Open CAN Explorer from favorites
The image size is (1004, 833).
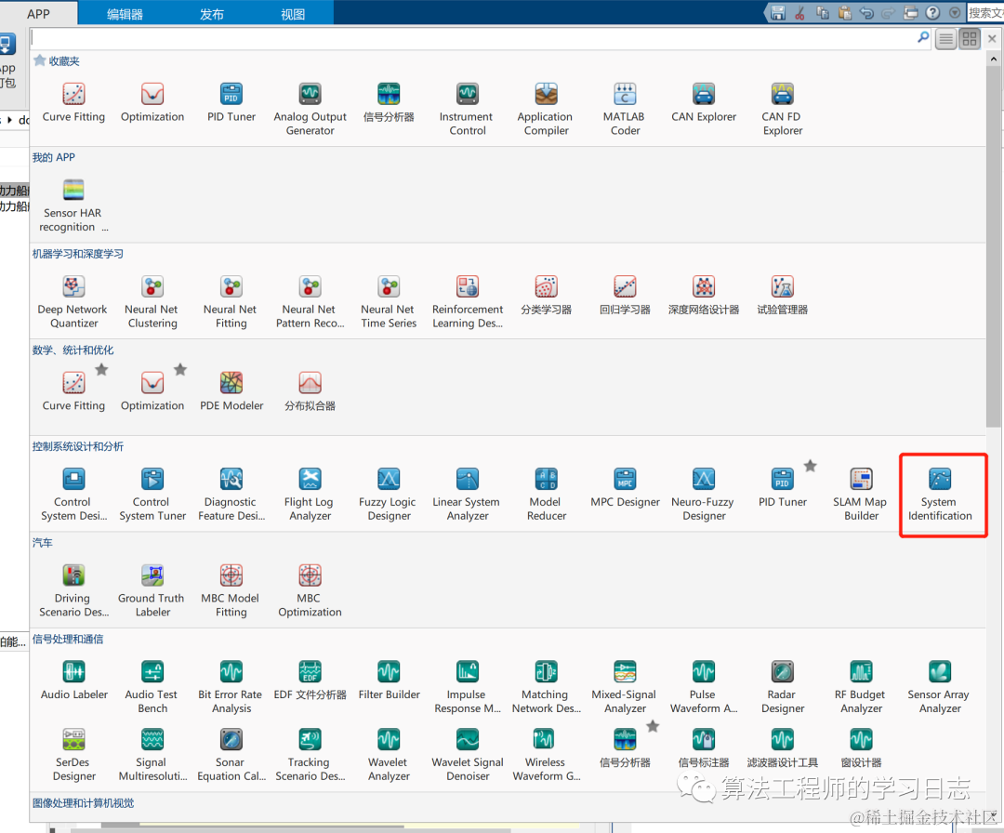704,102
